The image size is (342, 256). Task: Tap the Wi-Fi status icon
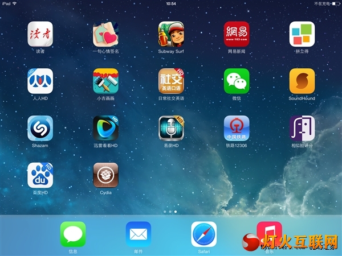[x=15, y=3]
